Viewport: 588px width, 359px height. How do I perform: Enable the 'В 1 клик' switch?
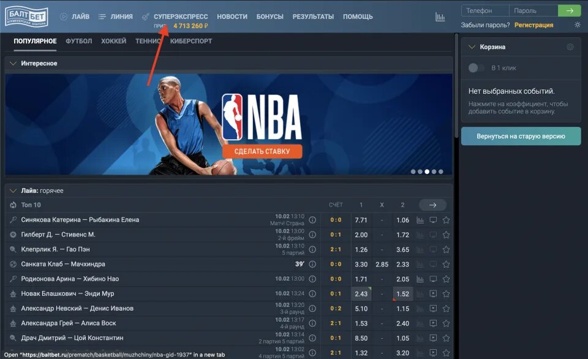point(477,68)
